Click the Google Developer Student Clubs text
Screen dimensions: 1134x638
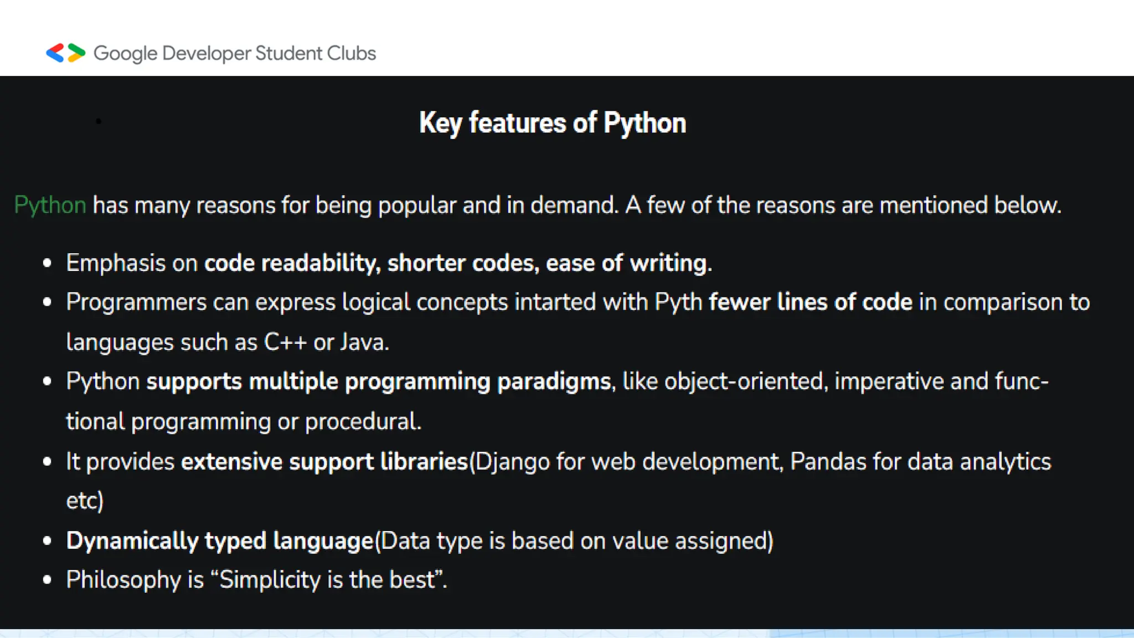pyautogui.click(x=234, y=53)
